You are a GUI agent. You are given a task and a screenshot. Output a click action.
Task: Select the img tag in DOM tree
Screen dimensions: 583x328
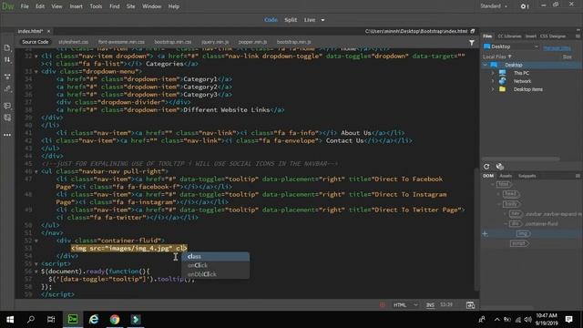523,233
